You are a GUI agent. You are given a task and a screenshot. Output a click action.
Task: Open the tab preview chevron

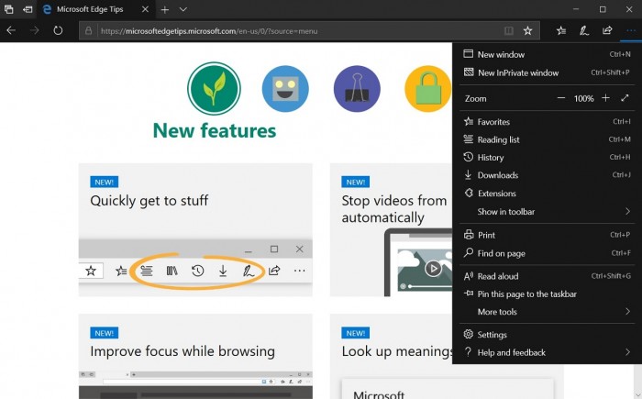(x=183, y=9)
